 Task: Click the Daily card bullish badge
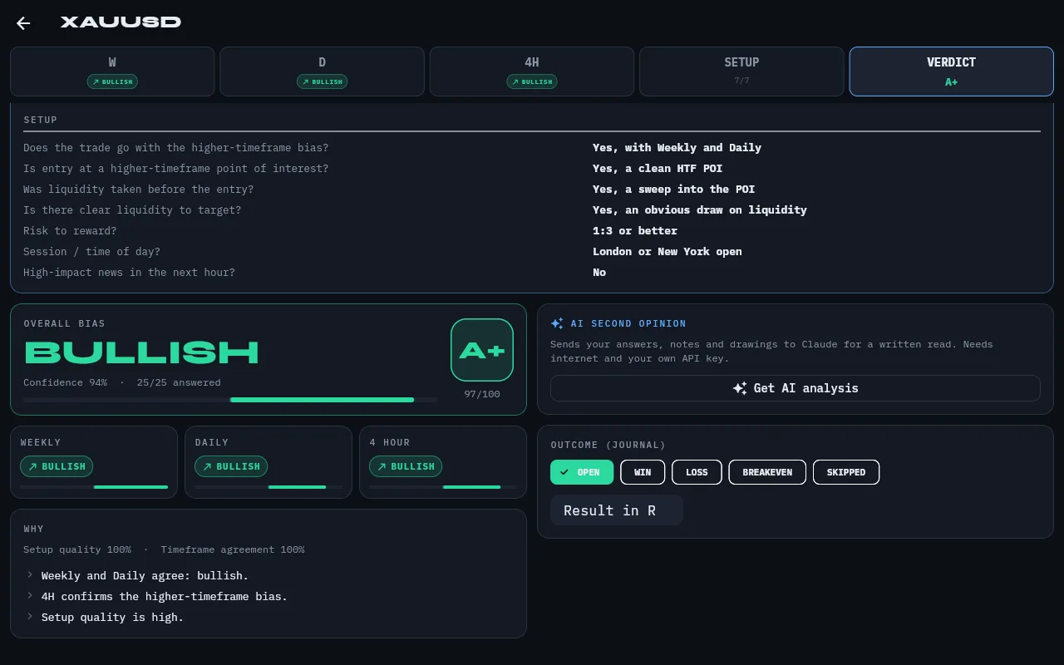click(x=231, y=466)
